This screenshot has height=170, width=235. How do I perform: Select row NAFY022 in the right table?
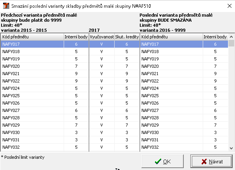tap(171, 81)
